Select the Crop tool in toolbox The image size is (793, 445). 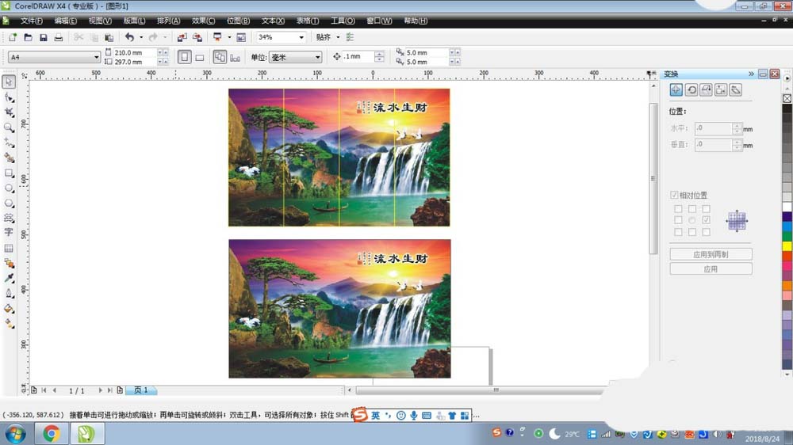[x=9, y=112]
